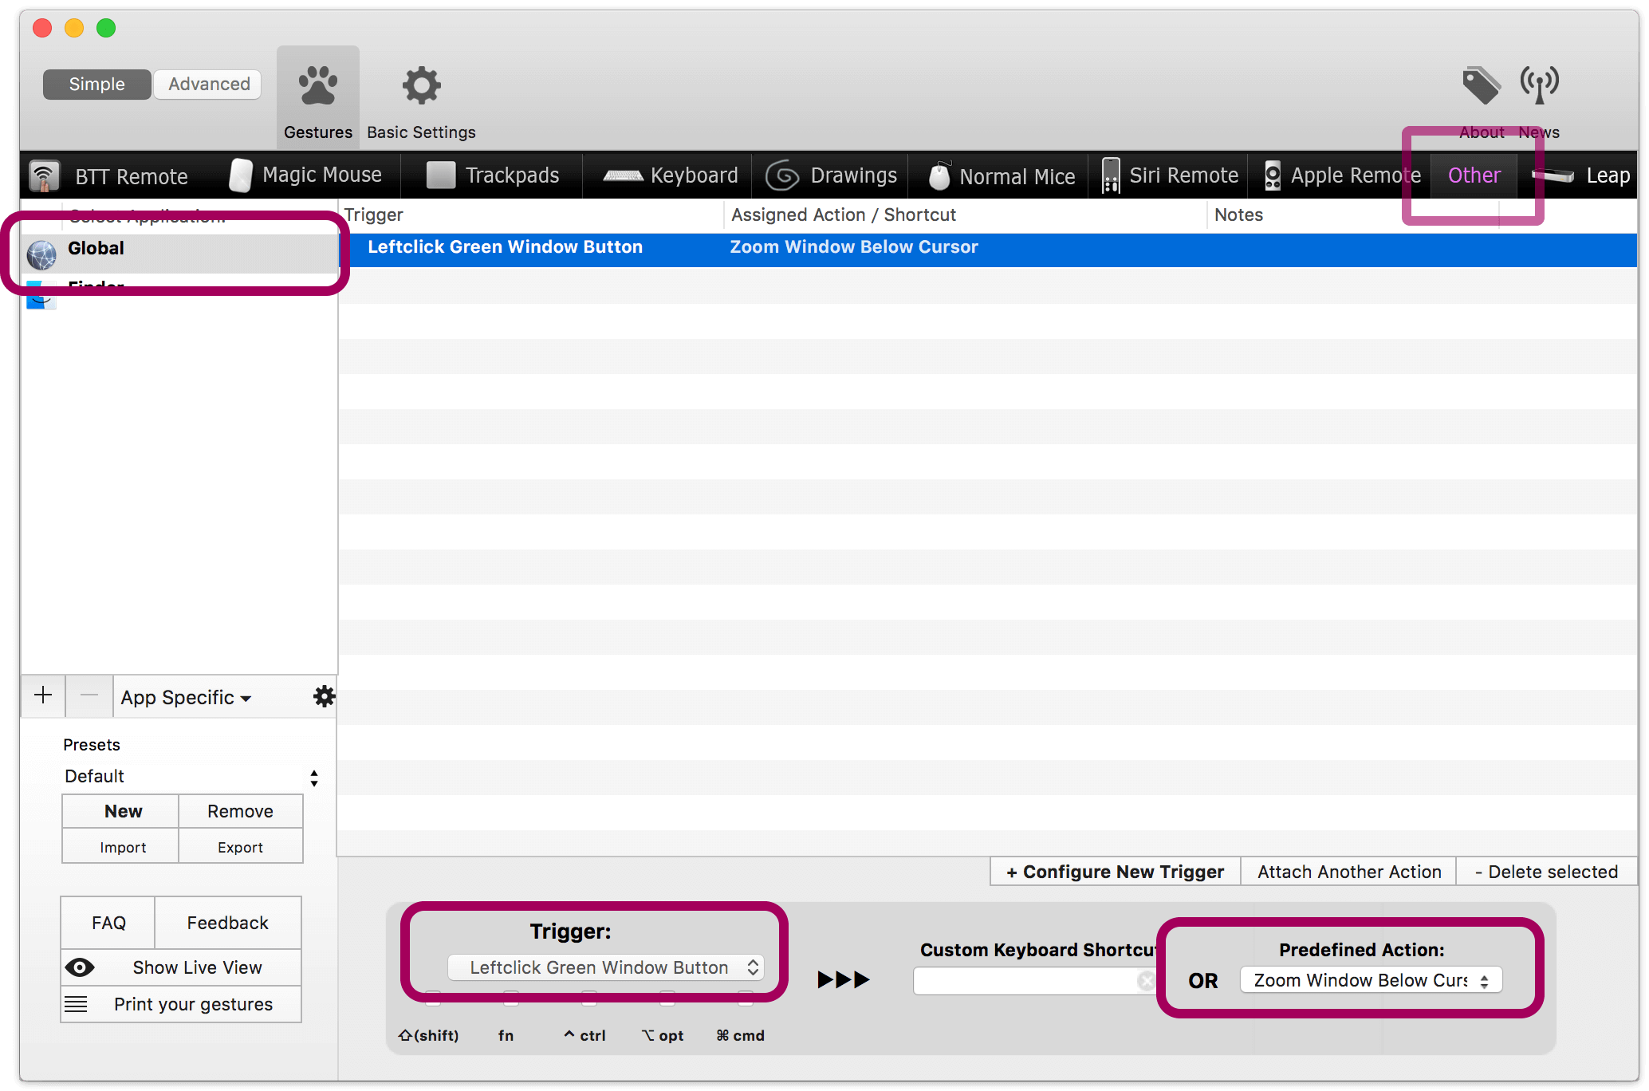Click the About tag icon

pyautogui.click(x=1481, y=85)
